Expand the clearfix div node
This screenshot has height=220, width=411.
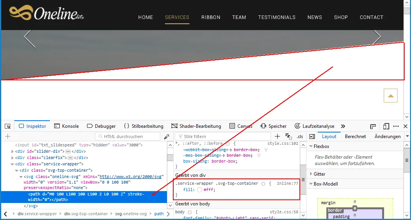[x=12, y=158]
